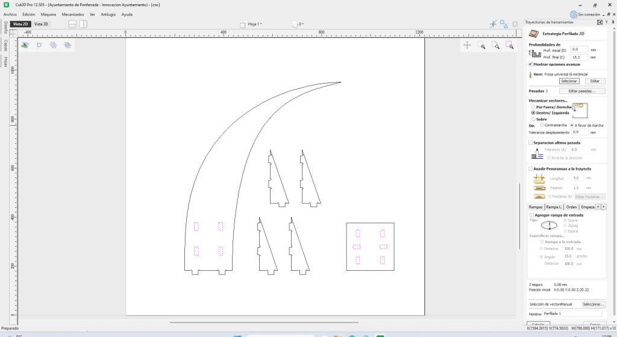The height and width of the screenshot is (337, 617).
Task: Switch to Vista 3D tab
Action: (41, 24)
